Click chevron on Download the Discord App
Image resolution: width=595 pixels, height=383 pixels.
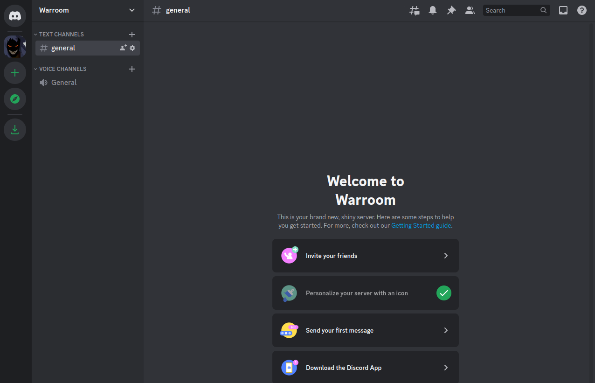click(x=446, y=368)
